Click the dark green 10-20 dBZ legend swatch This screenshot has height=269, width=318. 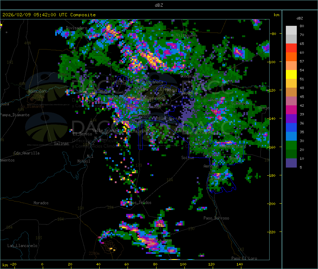pos(291,154)
